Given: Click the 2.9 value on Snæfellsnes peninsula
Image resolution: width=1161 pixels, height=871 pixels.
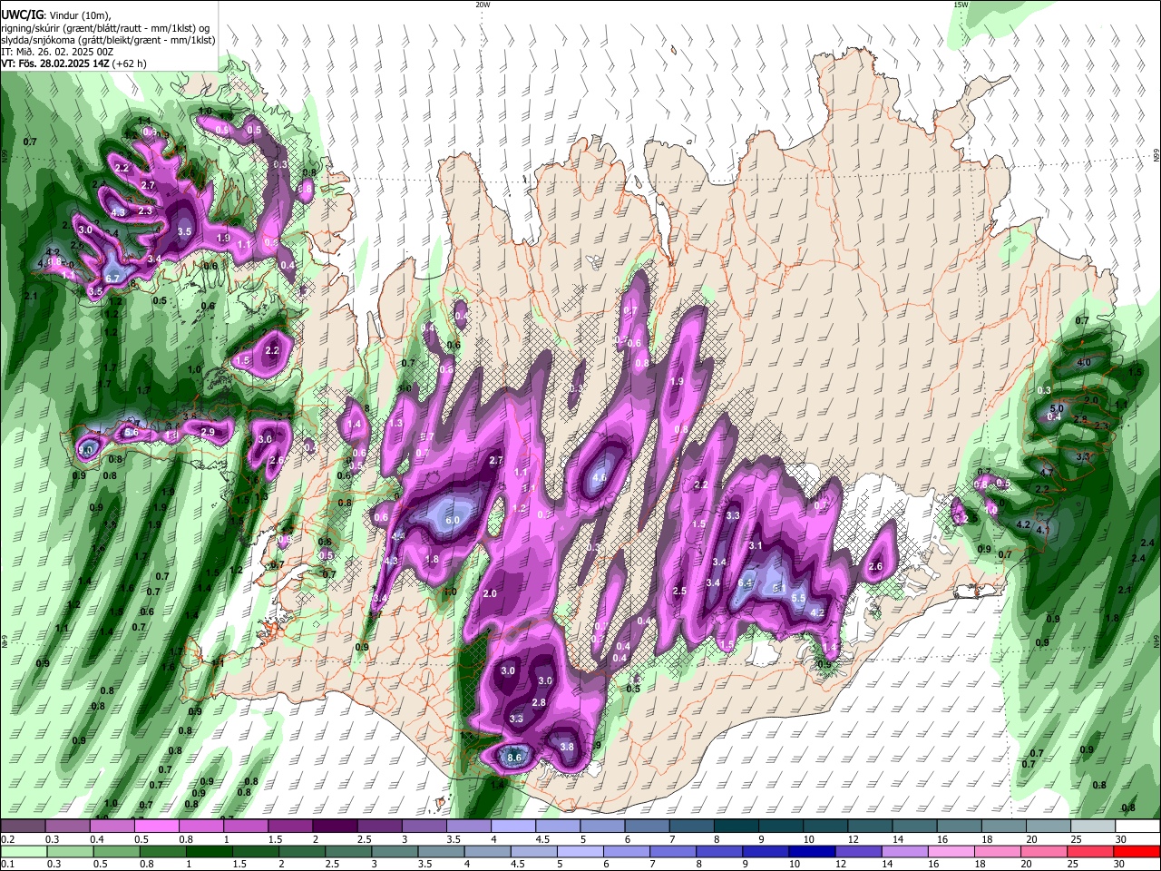Looking at the screenshot, I should click(208, 432).
